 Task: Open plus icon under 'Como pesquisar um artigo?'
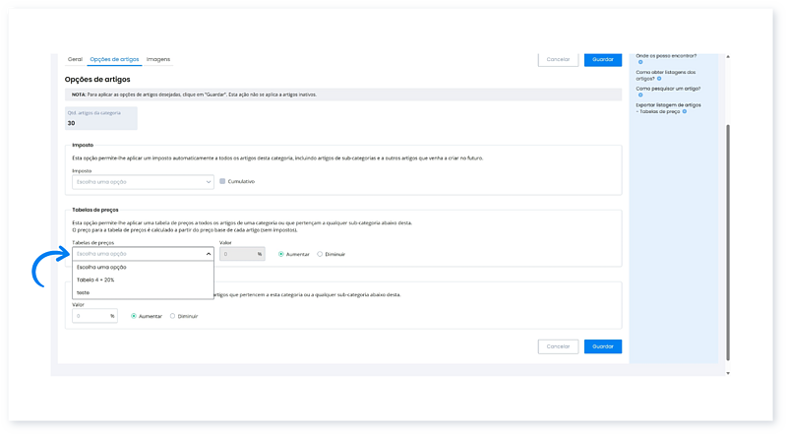click(x=639, y=94)
